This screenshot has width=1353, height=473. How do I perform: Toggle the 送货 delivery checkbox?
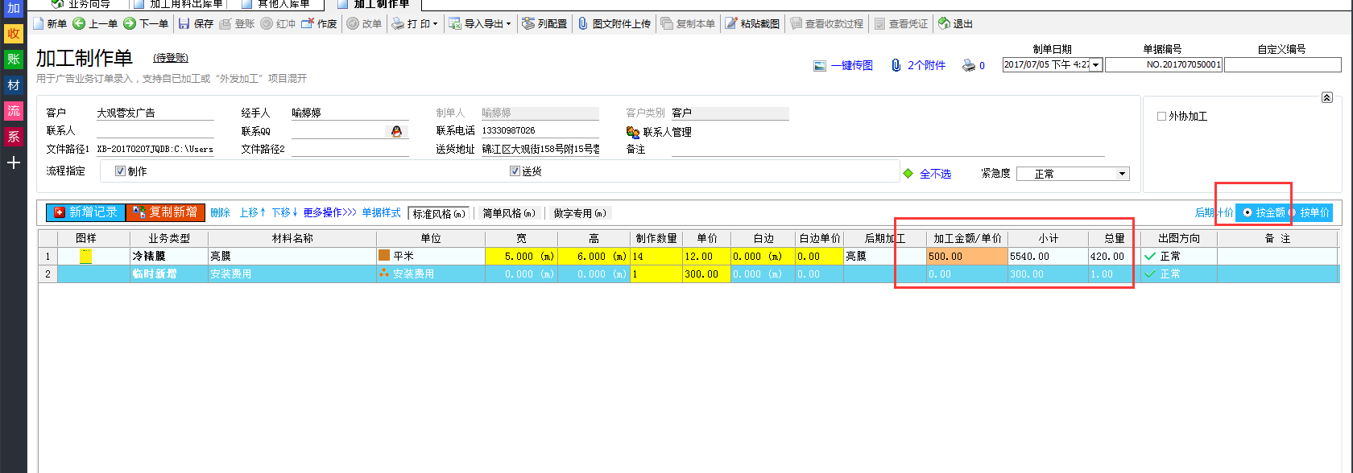pyautogui.click(x=515, y=171)
